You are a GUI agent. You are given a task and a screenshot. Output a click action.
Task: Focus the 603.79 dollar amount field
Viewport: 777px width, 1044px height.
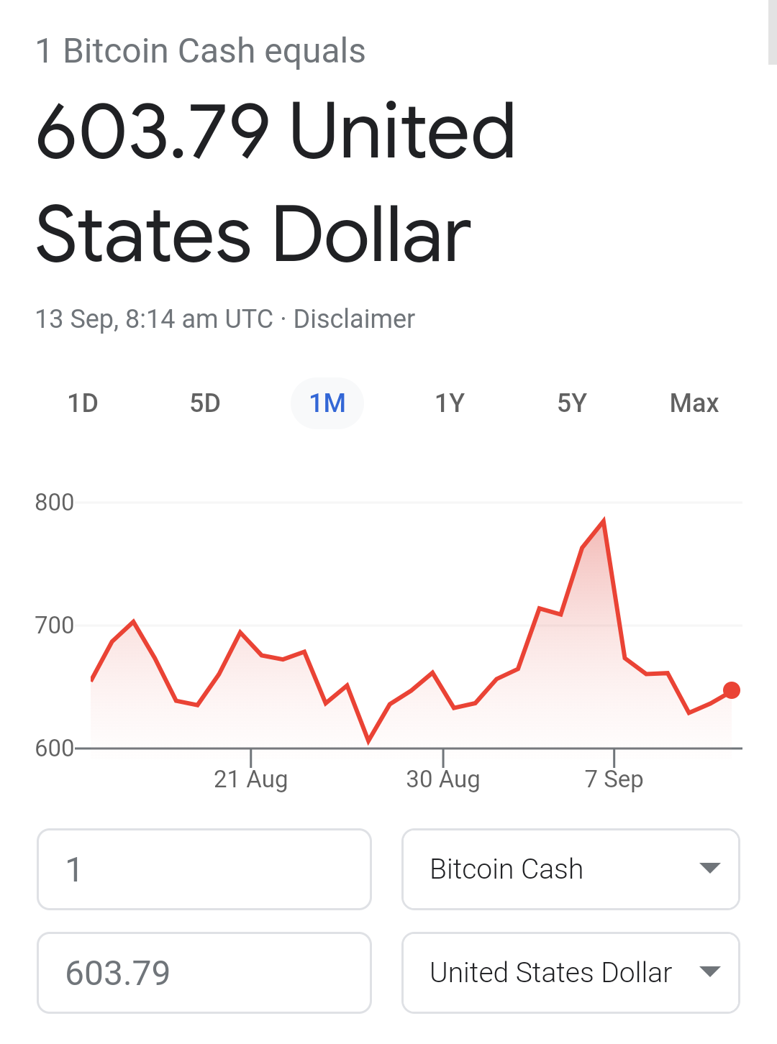pos(204,973)
